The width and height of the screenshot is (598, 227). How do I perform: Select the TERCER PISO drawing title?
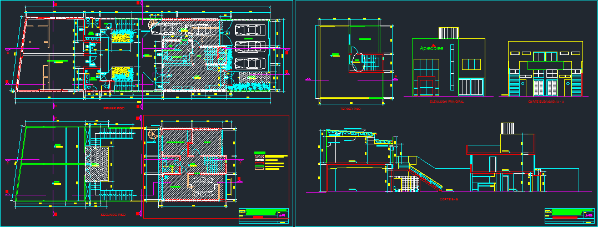350,109
